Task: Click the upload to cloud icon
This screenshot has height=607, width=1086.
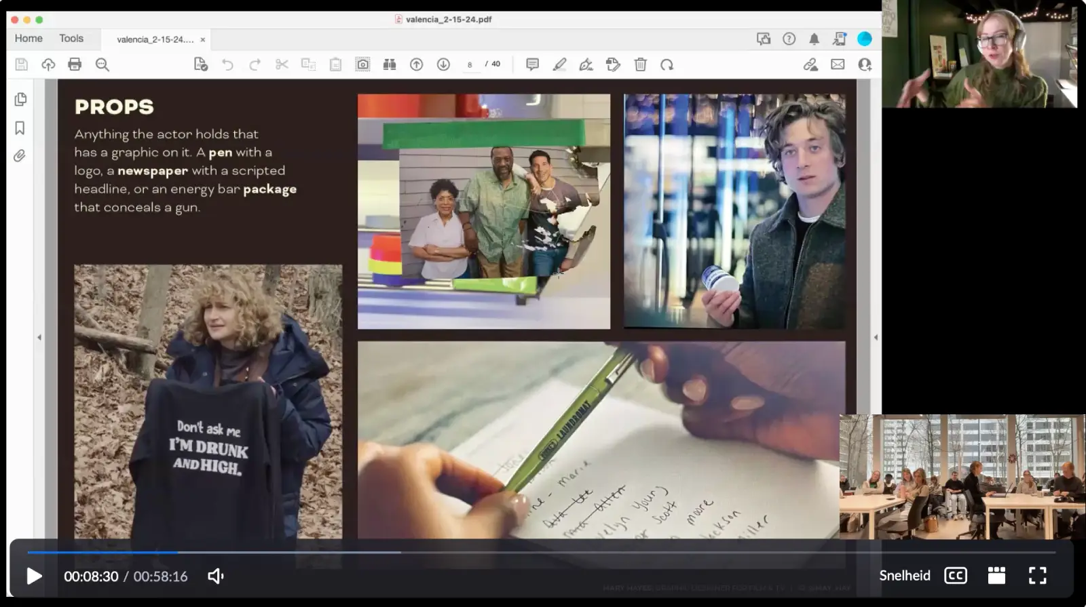Action: click(x=48, y=64)
